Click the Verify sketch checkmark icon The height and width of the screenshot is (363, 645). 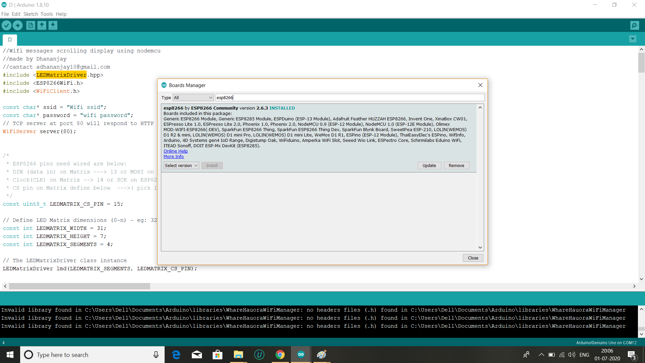(x=6, y=25)
